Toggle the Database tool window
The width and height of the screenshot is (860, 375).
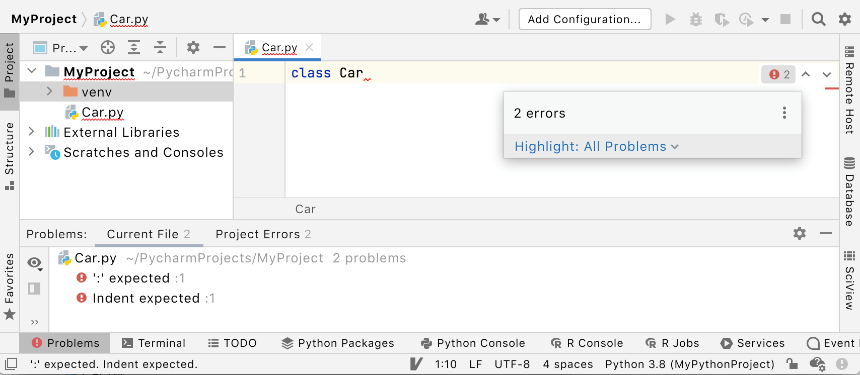click(x=849, y=194)
